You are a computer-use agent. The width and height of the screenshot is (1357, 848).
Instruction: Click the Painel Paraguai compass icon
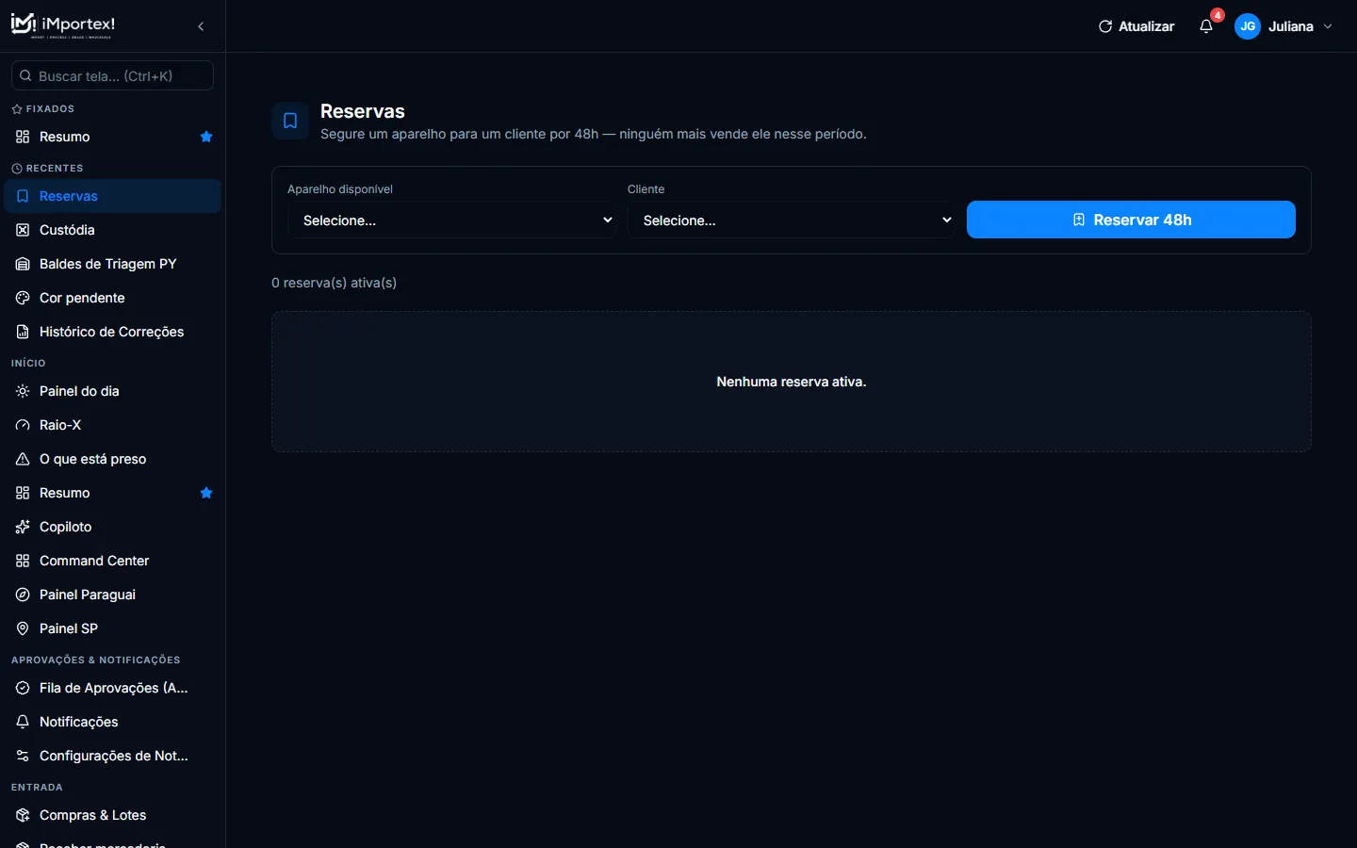click(23, 595)
